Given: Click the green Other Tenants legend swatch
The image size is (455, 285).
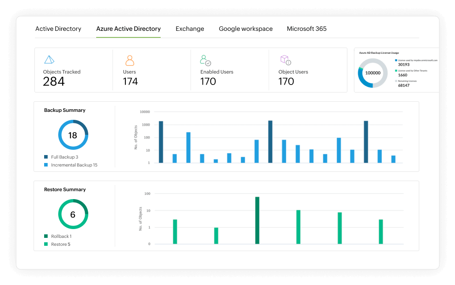Looking at the screenshot, I should pos(396,70).
